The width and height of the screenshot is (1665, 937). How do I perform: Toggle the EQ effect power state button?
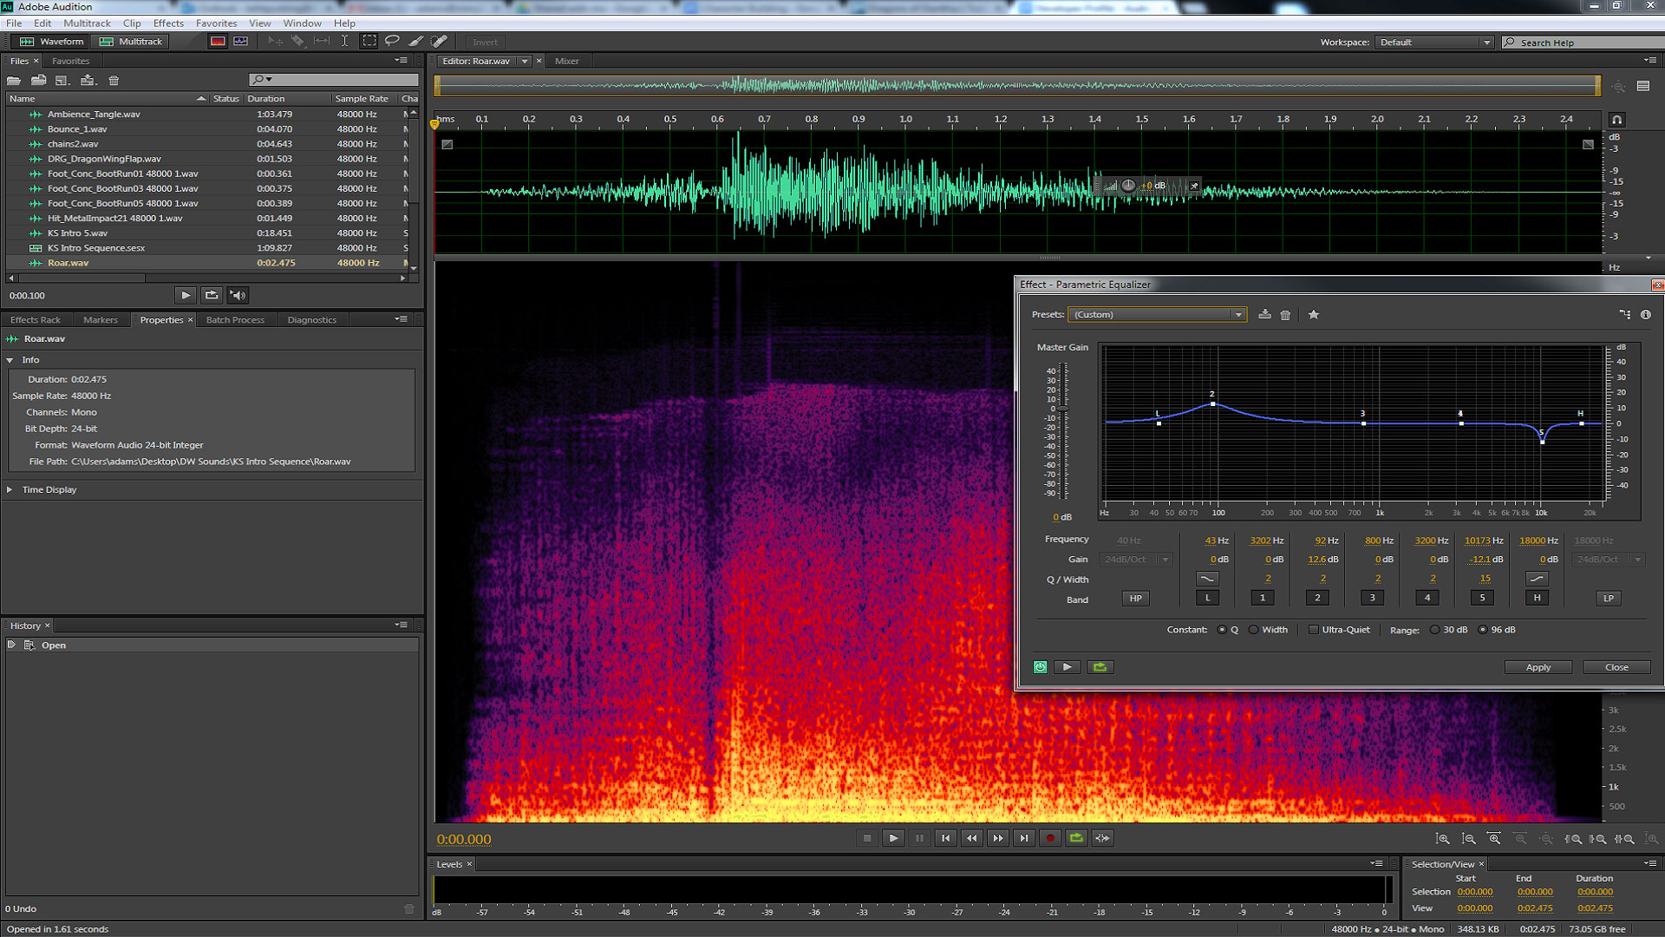click(1041, 667)
